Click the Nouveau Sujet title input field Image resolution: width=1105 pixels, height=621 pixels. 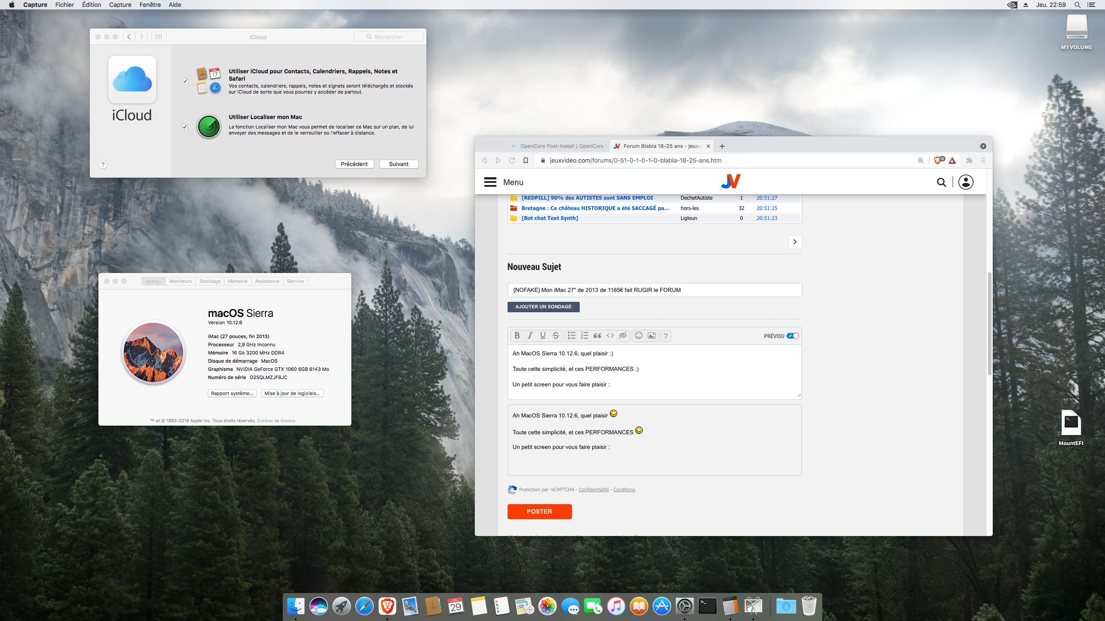[654, 290]
